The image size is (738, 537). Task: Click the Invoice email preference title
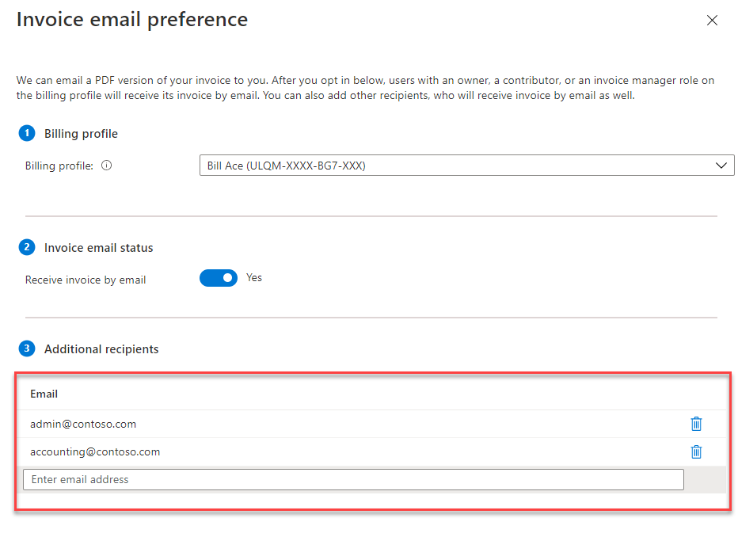click(x=132, y=19)
